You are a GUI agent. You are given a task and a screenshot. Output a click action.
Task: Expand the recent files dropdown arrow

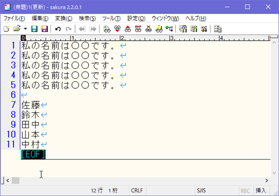25,29
